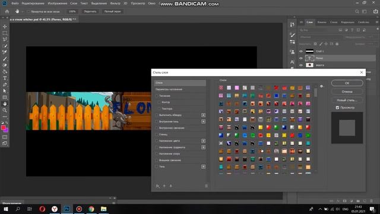The image size is (380, 214).
Task: Open the share icon at top right
Action: (x=375, y=11)
